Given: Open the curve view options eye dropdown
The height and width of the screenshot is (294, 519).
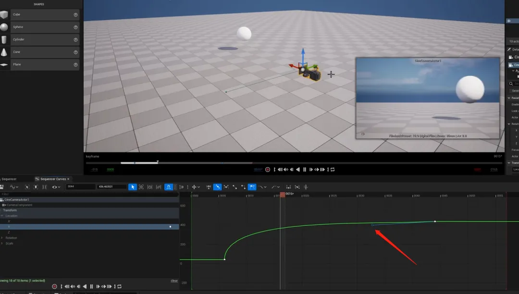Looking at the screenshot, I should (x=56, y=187).
